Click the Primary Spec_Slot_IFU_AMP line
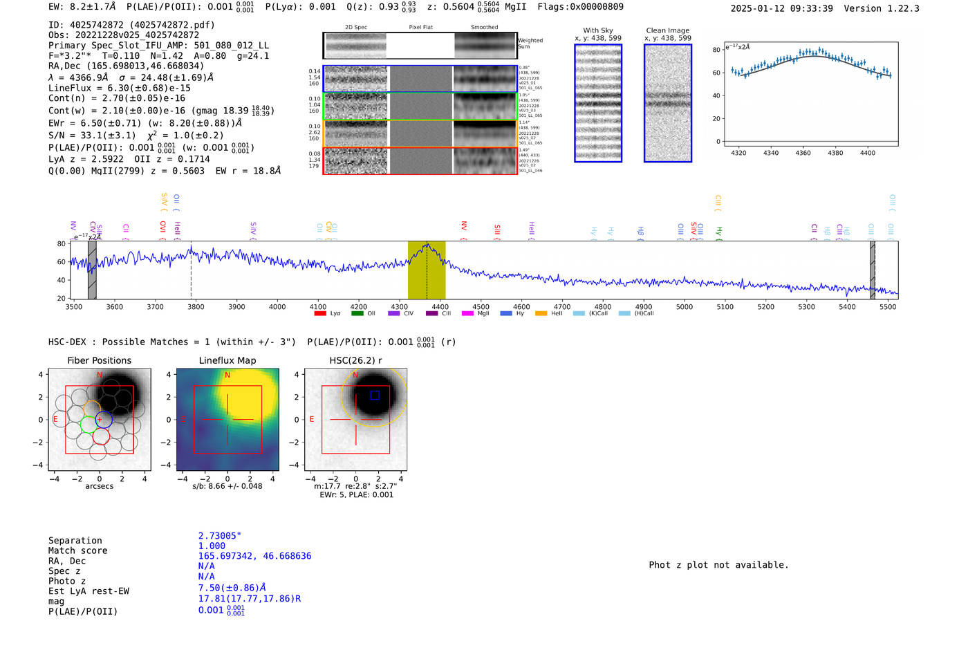This screenshot has width=968, height=659. (x=158, y=46)
